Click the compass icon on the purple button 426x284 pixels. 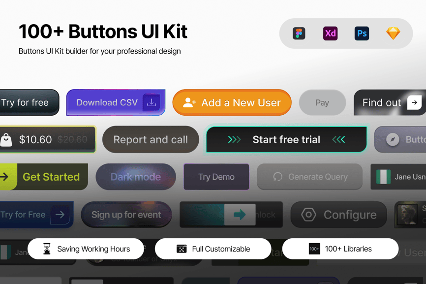(x=393, y=140)
